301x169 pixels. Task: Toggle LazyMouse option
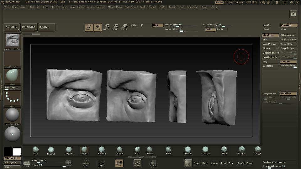(x=270, y=93)
